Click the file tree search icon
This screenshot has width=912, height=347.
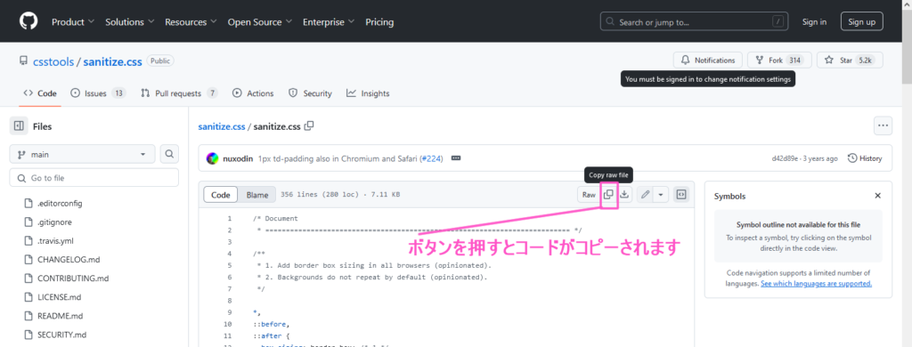(169, 154)
